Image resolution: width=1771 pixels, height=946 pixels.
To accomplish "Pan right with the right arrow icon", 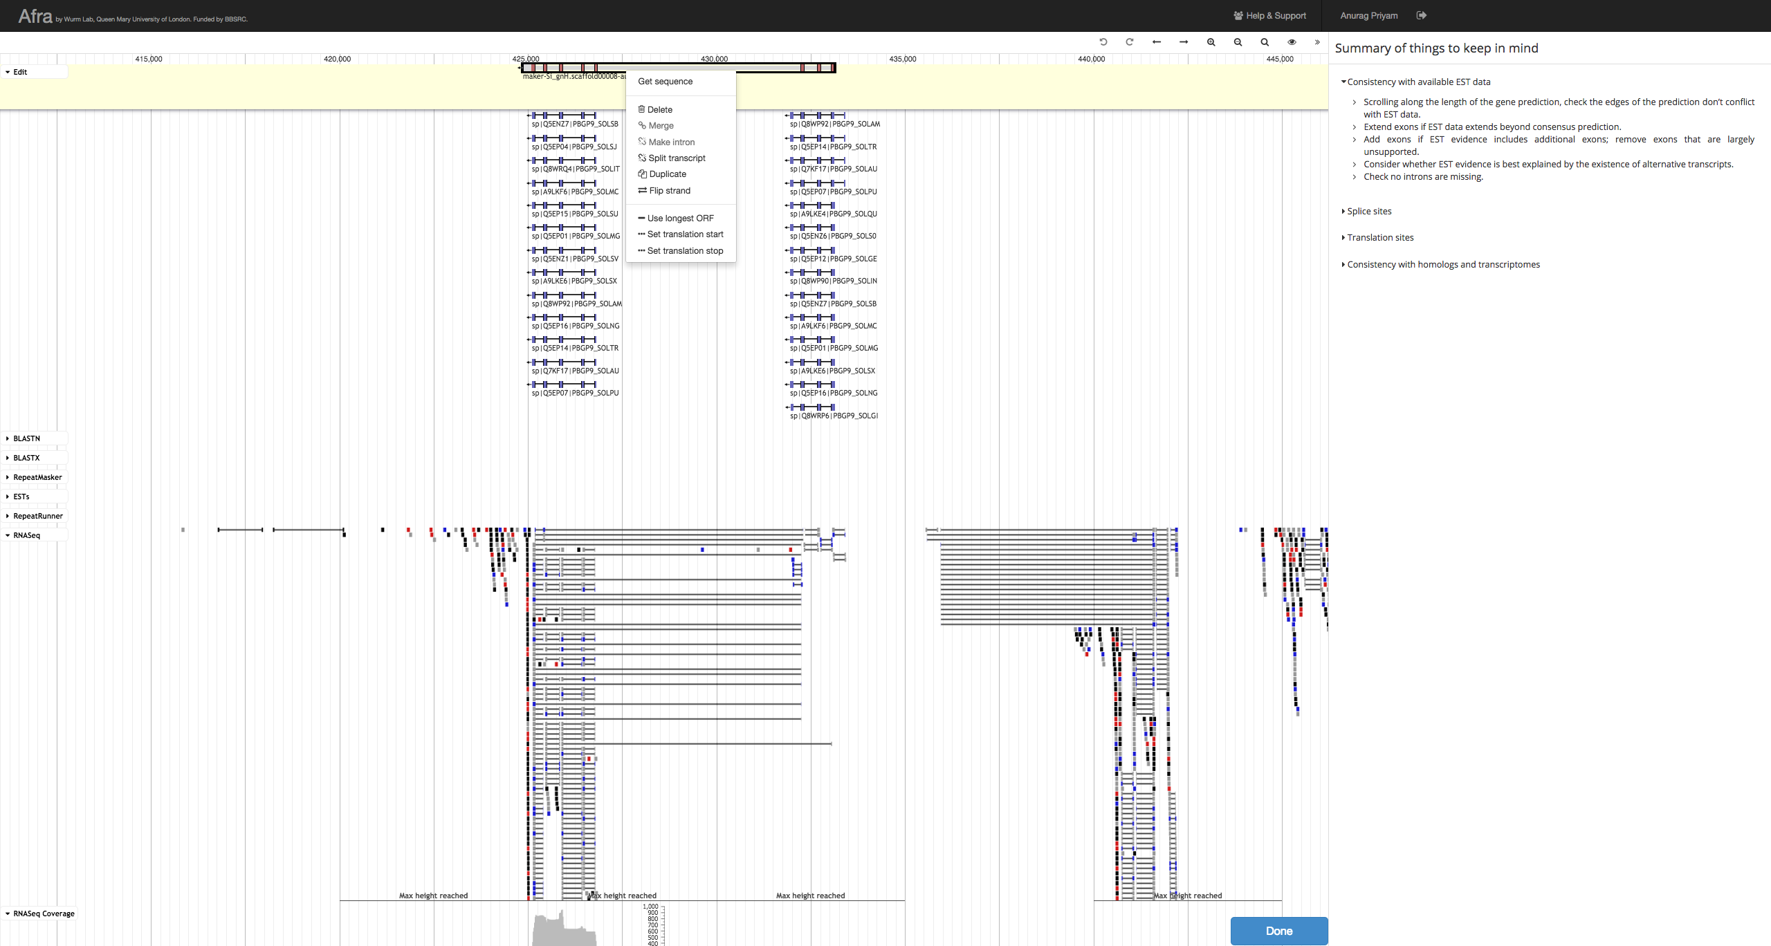I will (x=1184, y=42).
